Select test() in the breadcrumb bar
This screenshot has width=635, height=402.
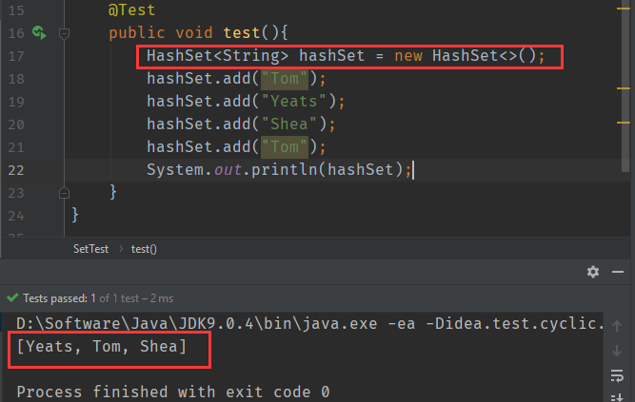[144, 249]
